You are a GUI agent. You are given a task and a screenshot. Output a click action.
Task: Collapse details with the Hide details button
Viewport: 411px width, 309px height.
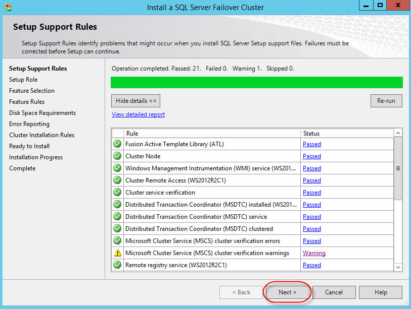point(135,100)
